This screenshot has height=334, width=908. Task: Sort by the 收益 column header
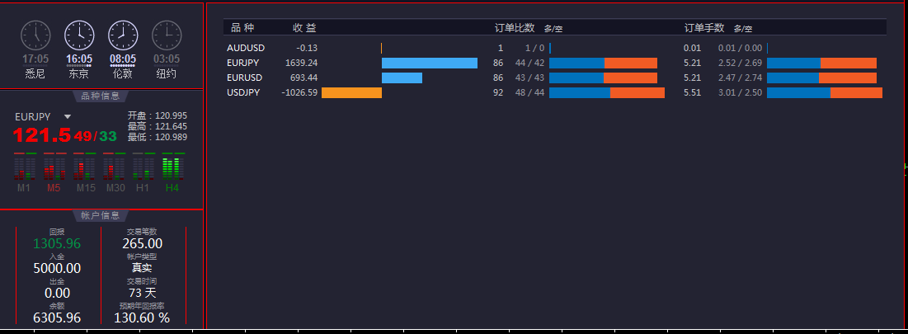304,28
